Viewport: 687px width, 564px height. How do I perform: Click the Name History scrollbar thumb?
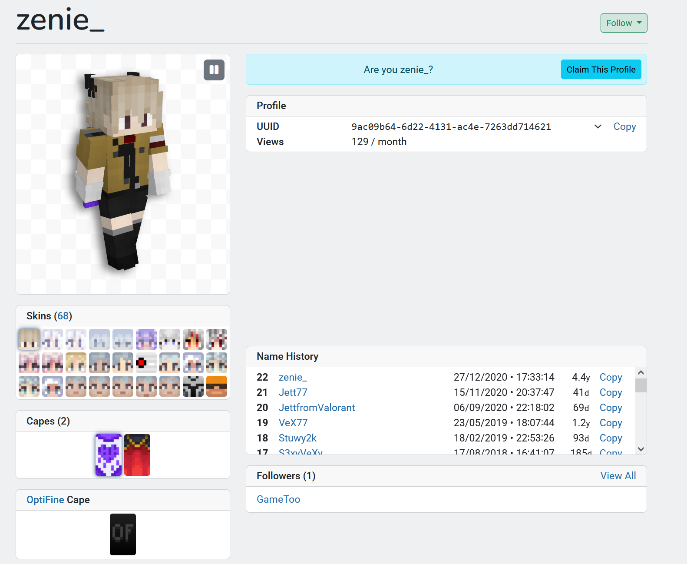(641, 385)
